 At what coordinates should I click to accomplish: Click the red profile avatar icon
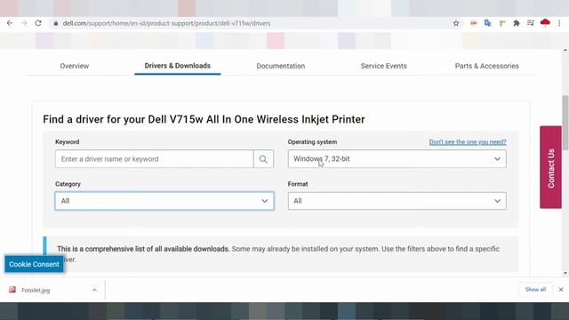coord(545,23)
